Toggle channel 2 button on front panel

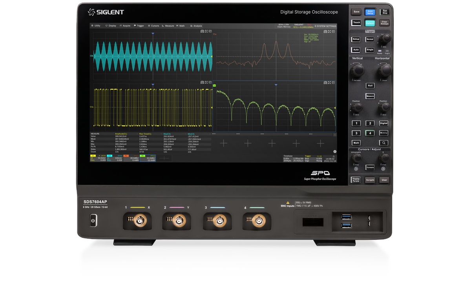click(x=370, y=123)
